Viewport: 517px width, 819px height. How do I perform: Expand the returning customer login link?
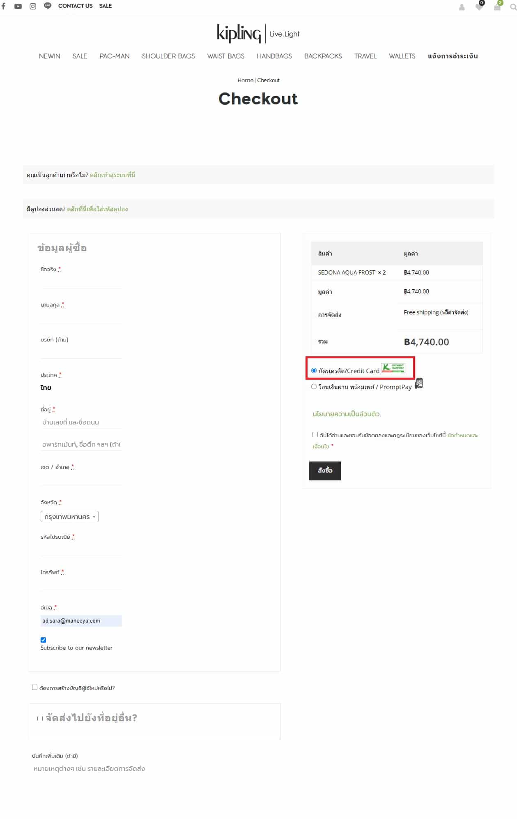[112, 175]
